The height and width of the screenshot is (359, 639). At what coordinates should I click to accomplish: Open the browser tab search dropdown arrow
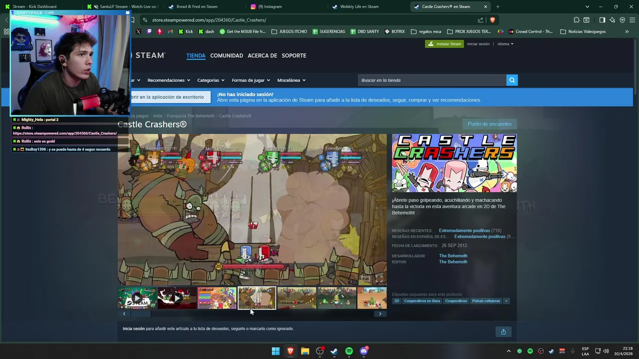(587, 6)
